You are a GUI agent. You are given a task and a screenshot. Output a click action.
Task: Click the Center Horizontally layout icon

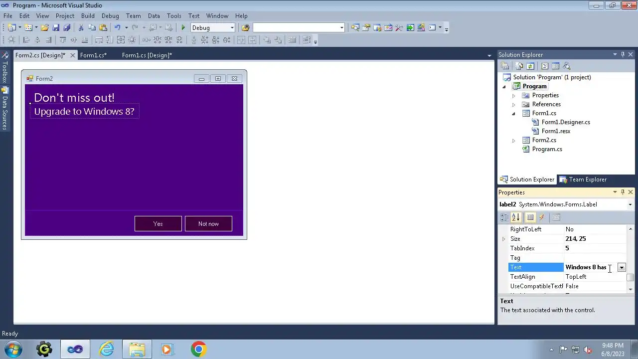point(241,40)
